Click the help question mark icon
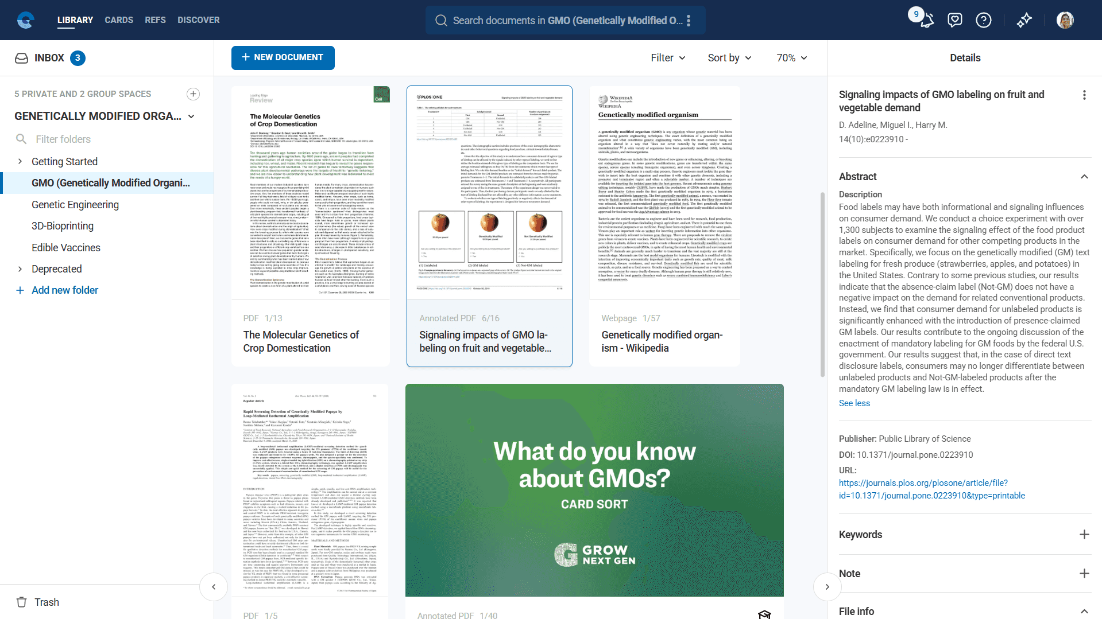Image resolution: width=1102 pixels, height=619 pixels. click(984, 21)
